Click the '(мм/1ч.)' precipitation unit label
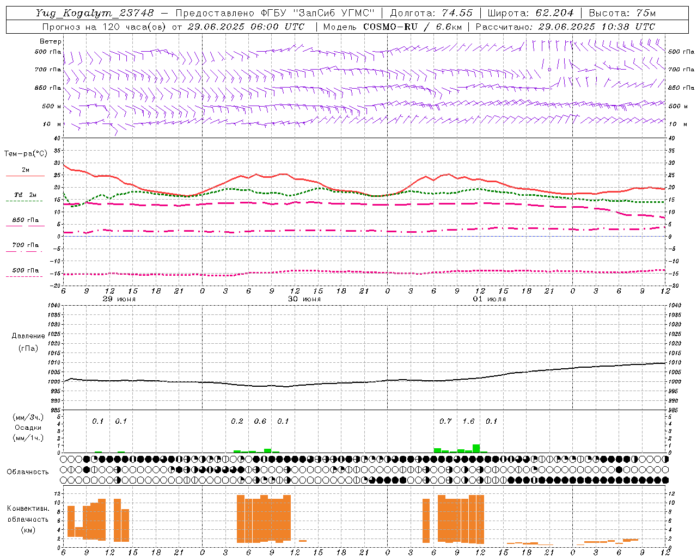 [x=28, y=438]
